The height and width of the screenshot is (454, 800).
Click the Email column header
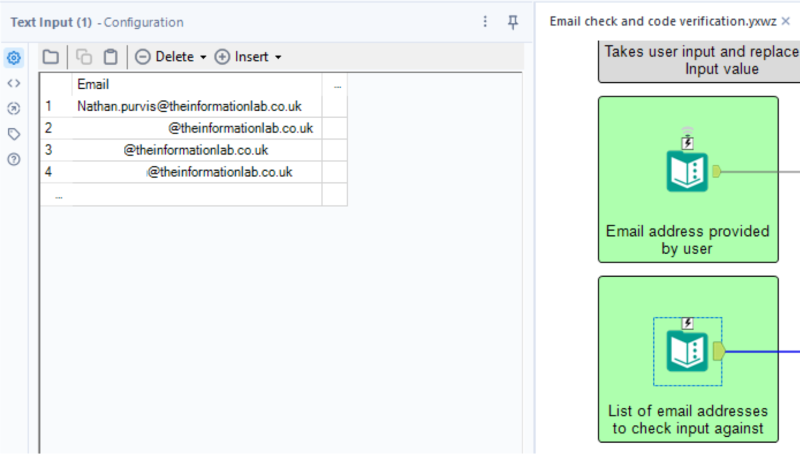[x=93, y=84]
